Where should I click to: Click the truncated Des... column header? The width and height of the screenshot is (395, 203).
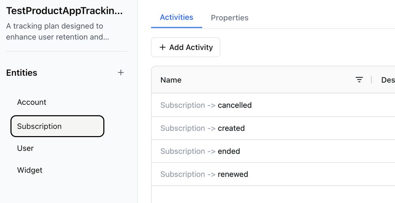tap(388, 80)
